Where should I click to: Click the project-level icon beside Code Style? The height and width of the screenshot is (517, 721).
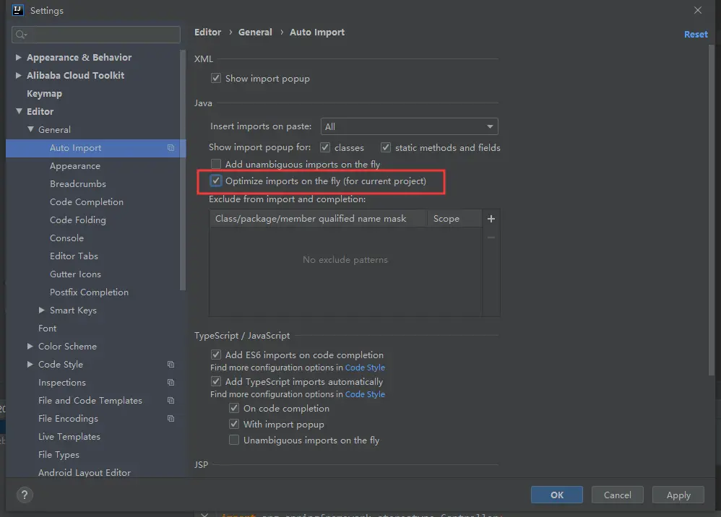pyautogui.click(x=170, y=365)
